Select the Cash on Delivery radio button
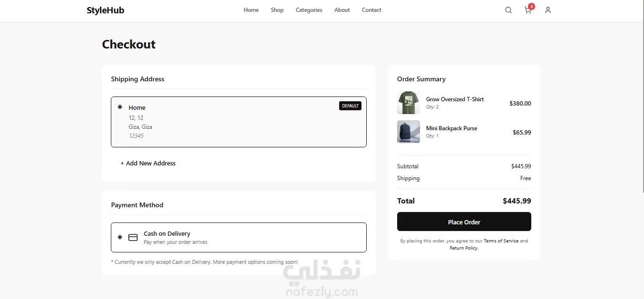The height and width of the screenshot is (299, 644). click(120, 237)
